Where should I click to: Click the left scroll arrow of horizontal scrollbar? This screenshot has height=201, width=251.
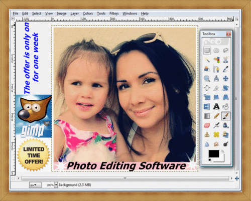coord(19,178)
